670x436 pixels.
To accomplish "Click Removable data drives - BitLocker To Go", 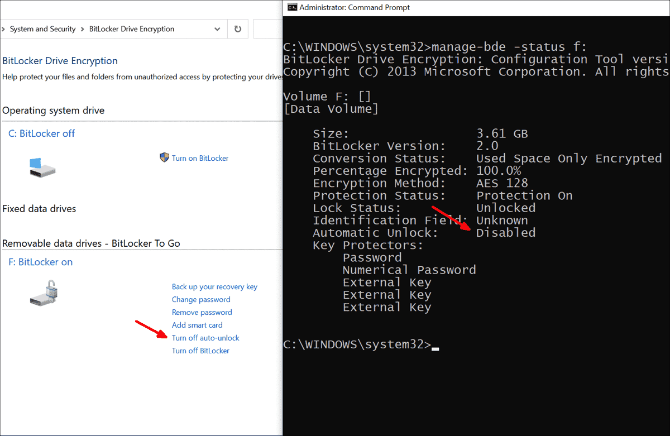I will click(x=91, y=243).
